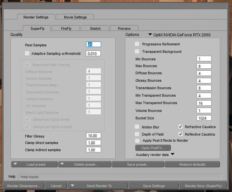Expand the Auxiliary render data triangle
232x192 pixels.
coord(173,154)
